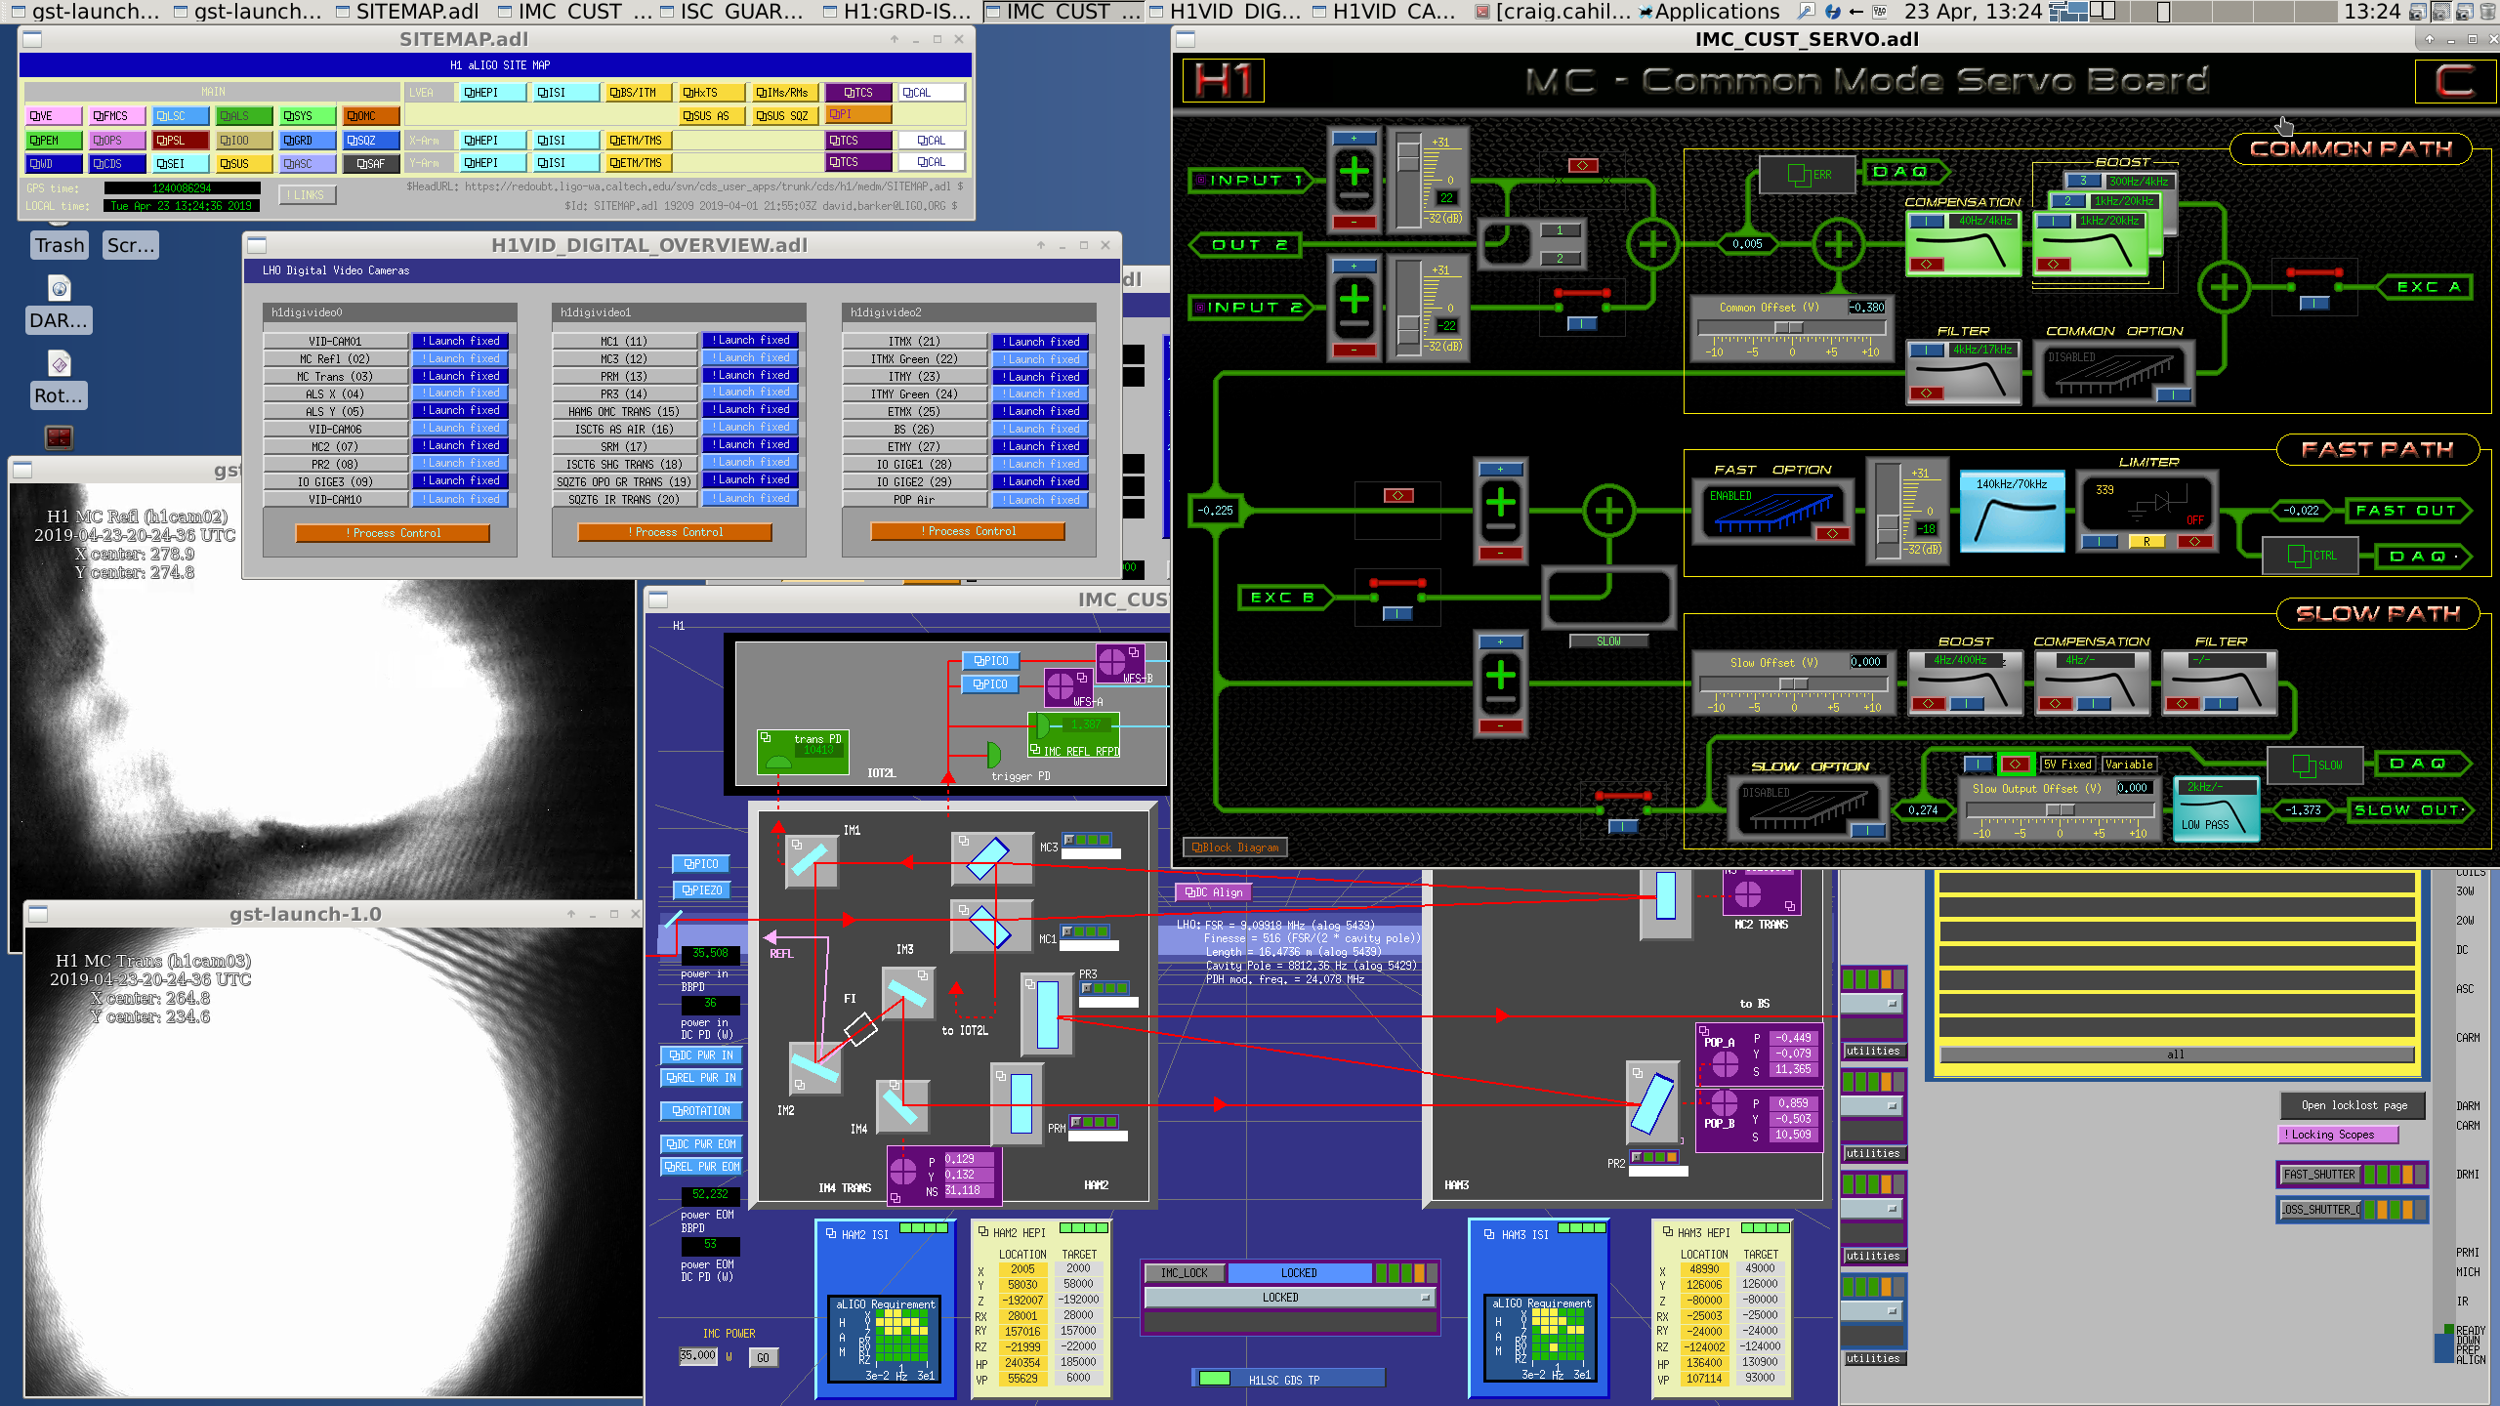The image size is (2500, 1406).
Task: Open the WFS-A quadrant photodiode icon
Action: (1067, 686)
